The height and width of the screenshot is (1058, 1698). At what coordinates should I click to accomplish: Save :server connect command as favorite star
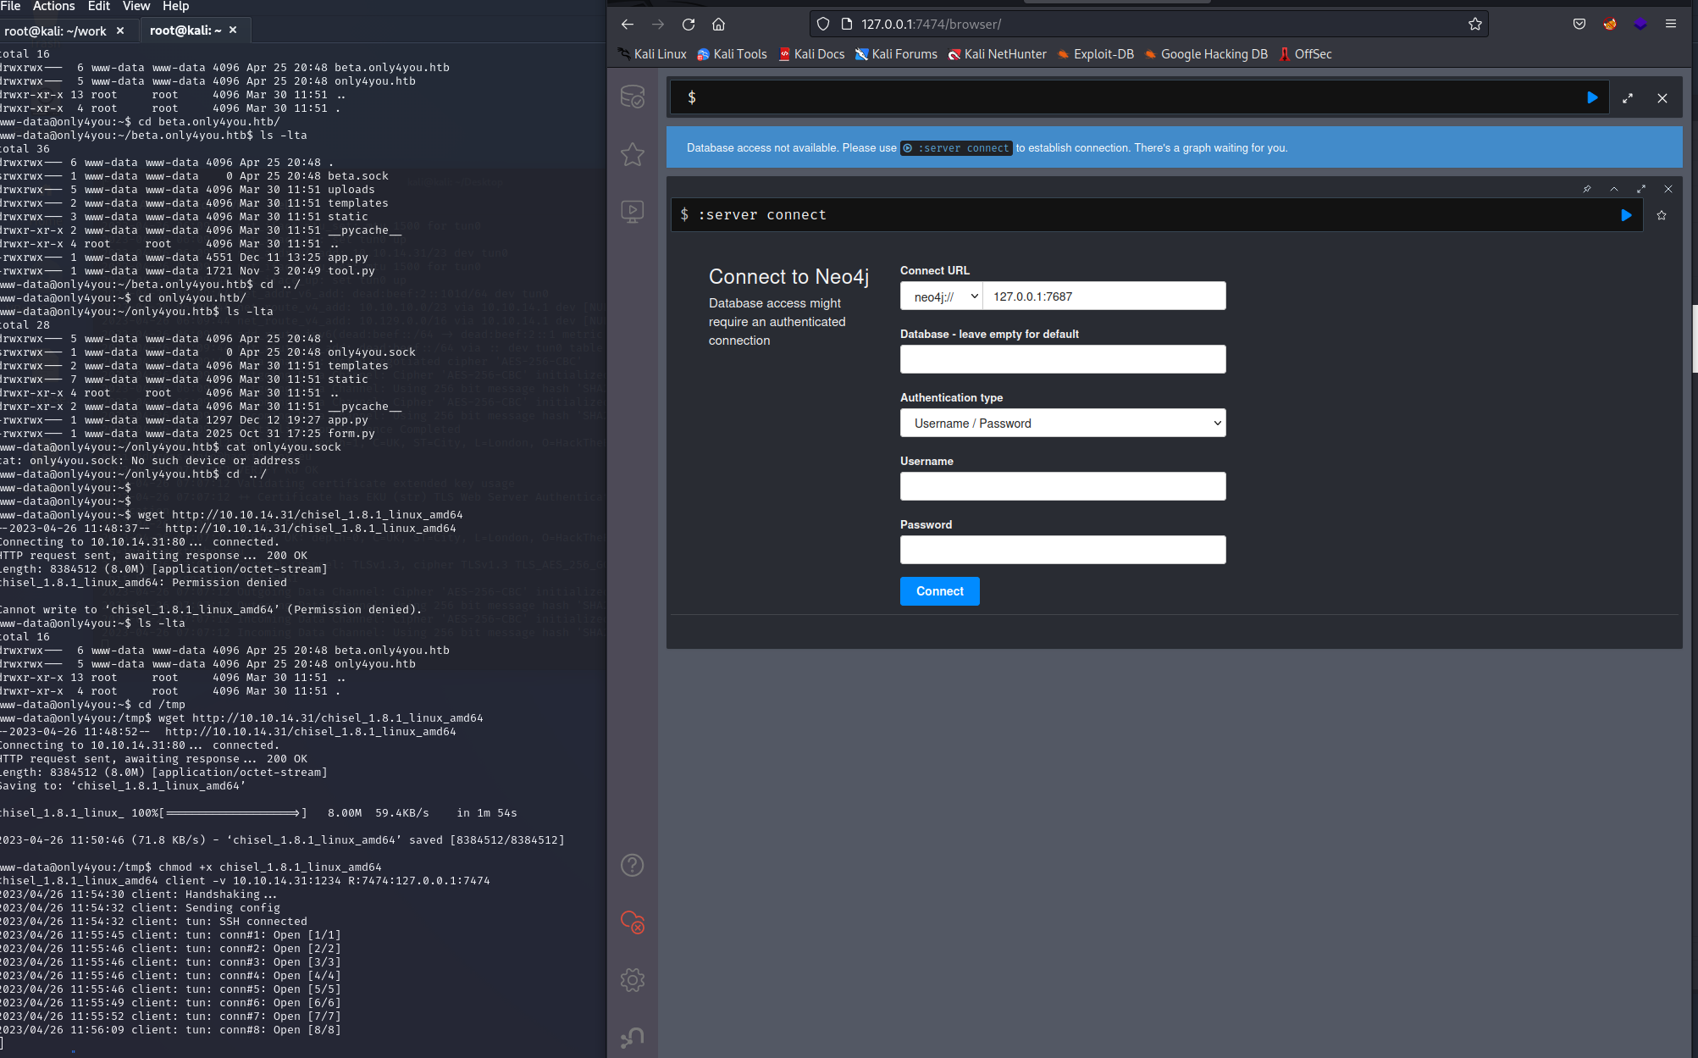[x=1661, y=215]
